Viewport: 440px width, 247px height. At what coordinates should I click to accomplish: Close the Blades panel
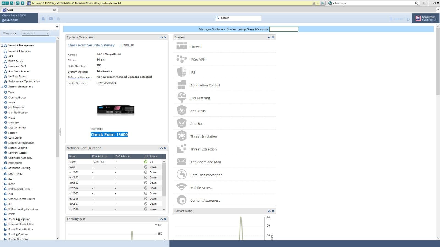[273, 37]
